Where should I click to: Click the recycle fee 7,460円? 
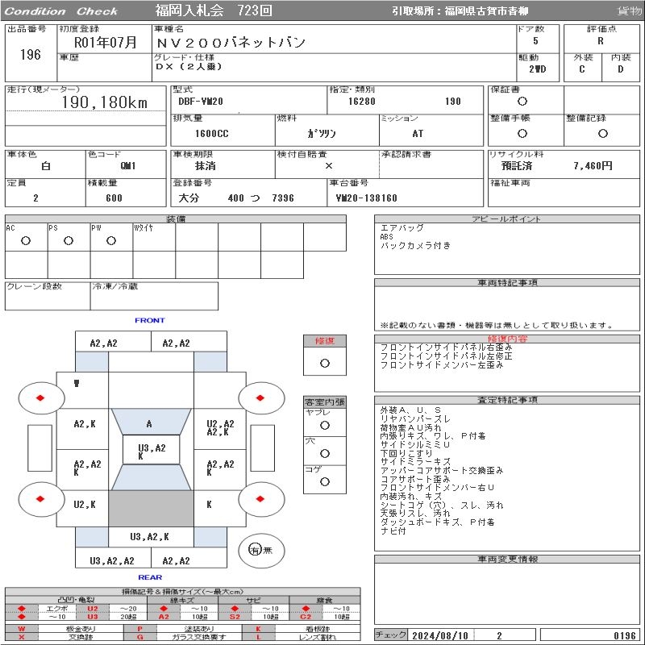593,166
